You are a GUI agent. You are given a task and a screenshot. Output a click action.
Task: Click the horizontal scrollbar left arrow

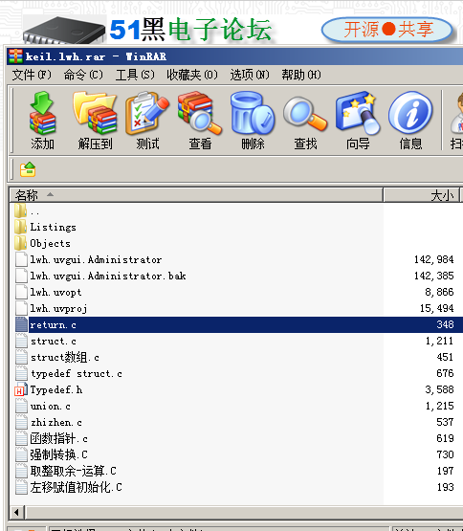pyautogui.click(x=16, y=512)
